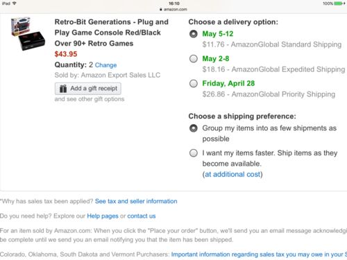Tap the 16:10 clock in status bar
The height and width of the screenshot is (260, 347).
click(174, 3)
